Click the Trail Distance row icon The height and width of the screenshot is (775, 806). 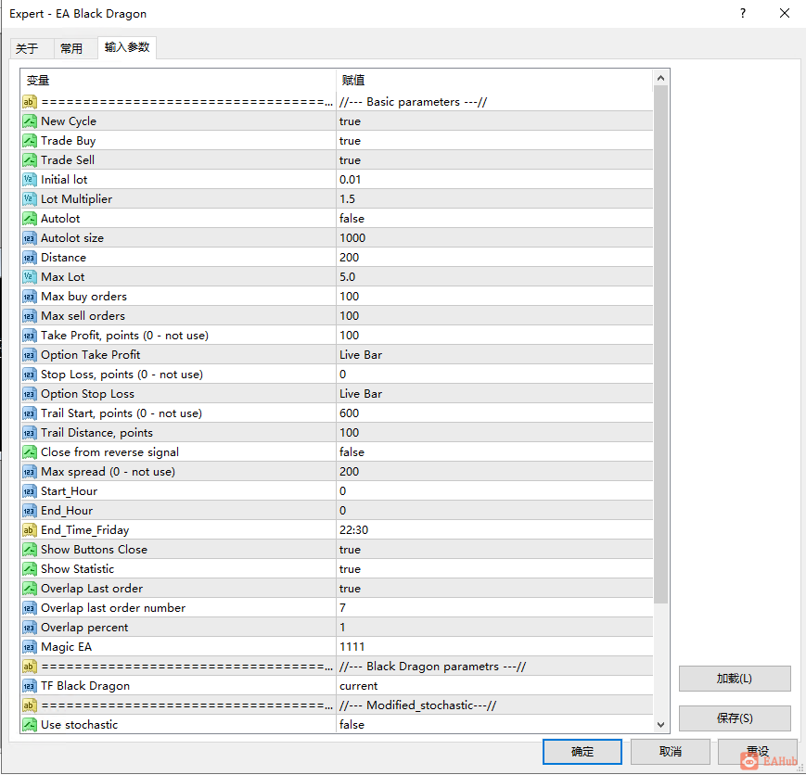(30, 433)
